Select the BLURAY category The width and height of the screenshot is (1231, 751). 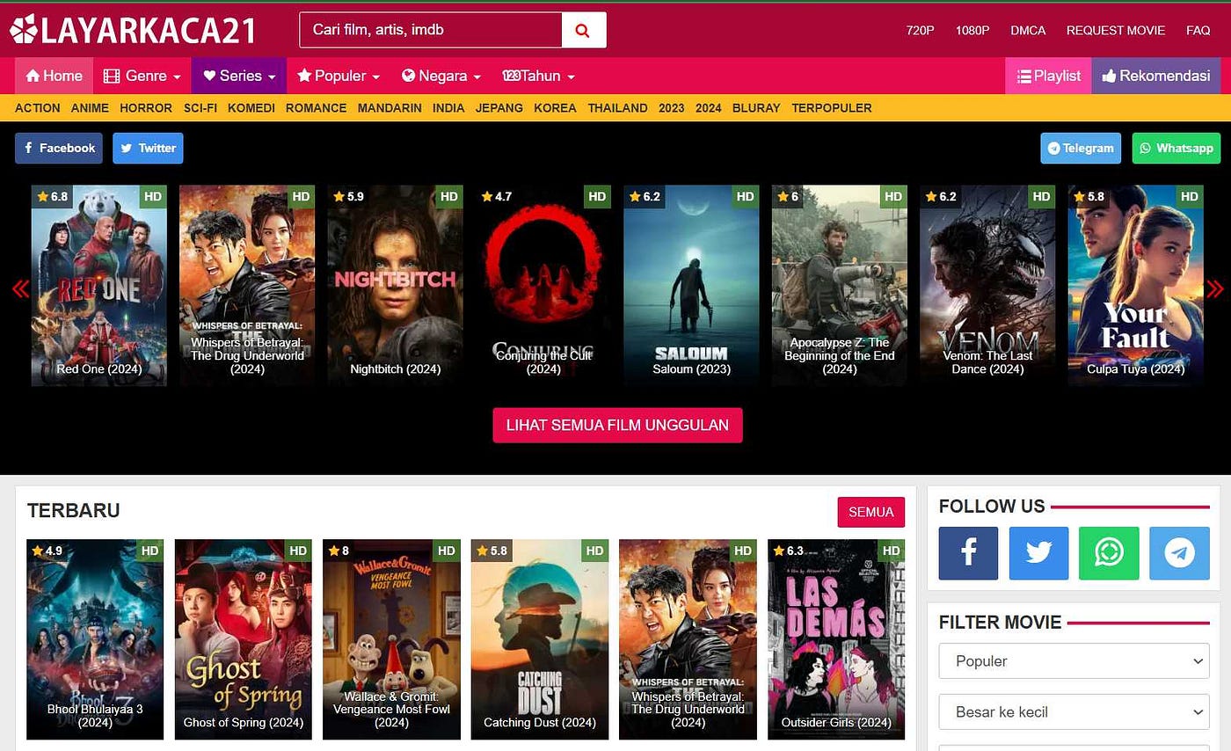tap(756, 108)
